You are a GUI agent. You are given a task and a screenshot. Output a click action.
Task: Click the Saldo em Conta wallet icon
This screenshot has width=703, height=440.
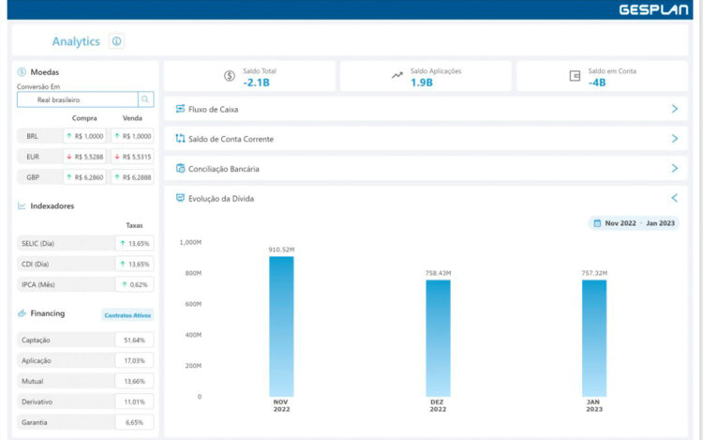tap(575, 76)
